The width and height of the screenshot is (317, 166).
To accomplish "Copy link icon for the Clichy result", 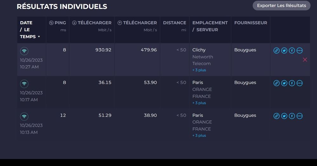I will (x=277, y=50).
